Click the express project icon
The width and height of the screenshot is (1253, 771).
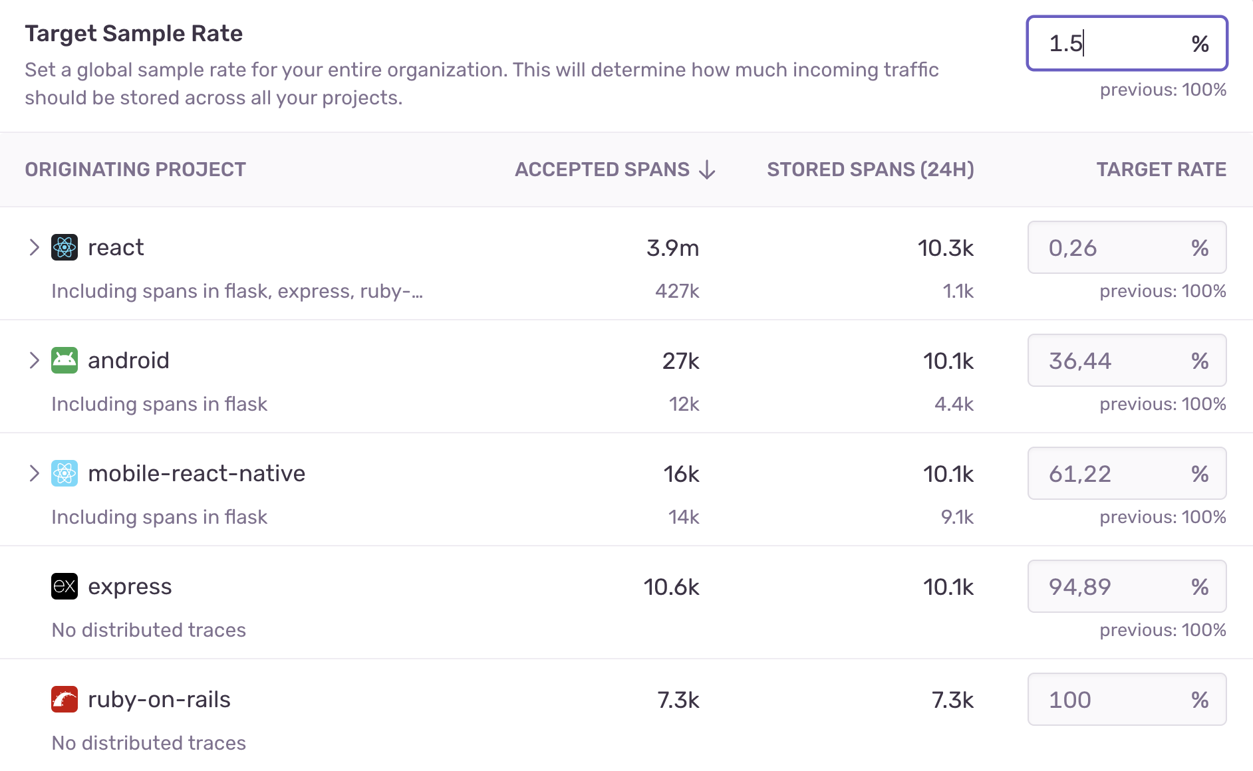pyautogui.click(x=65, y=587)
